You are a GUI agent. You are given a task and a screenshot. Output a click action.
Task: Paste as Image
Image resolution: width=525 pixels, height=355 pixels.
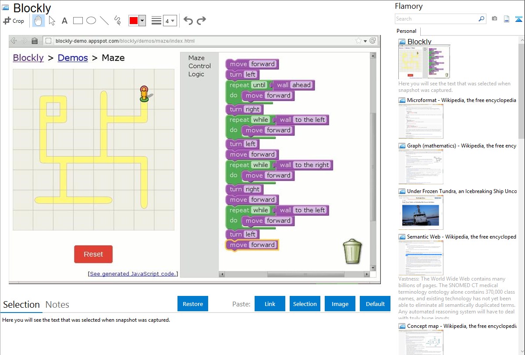(340, 304)
